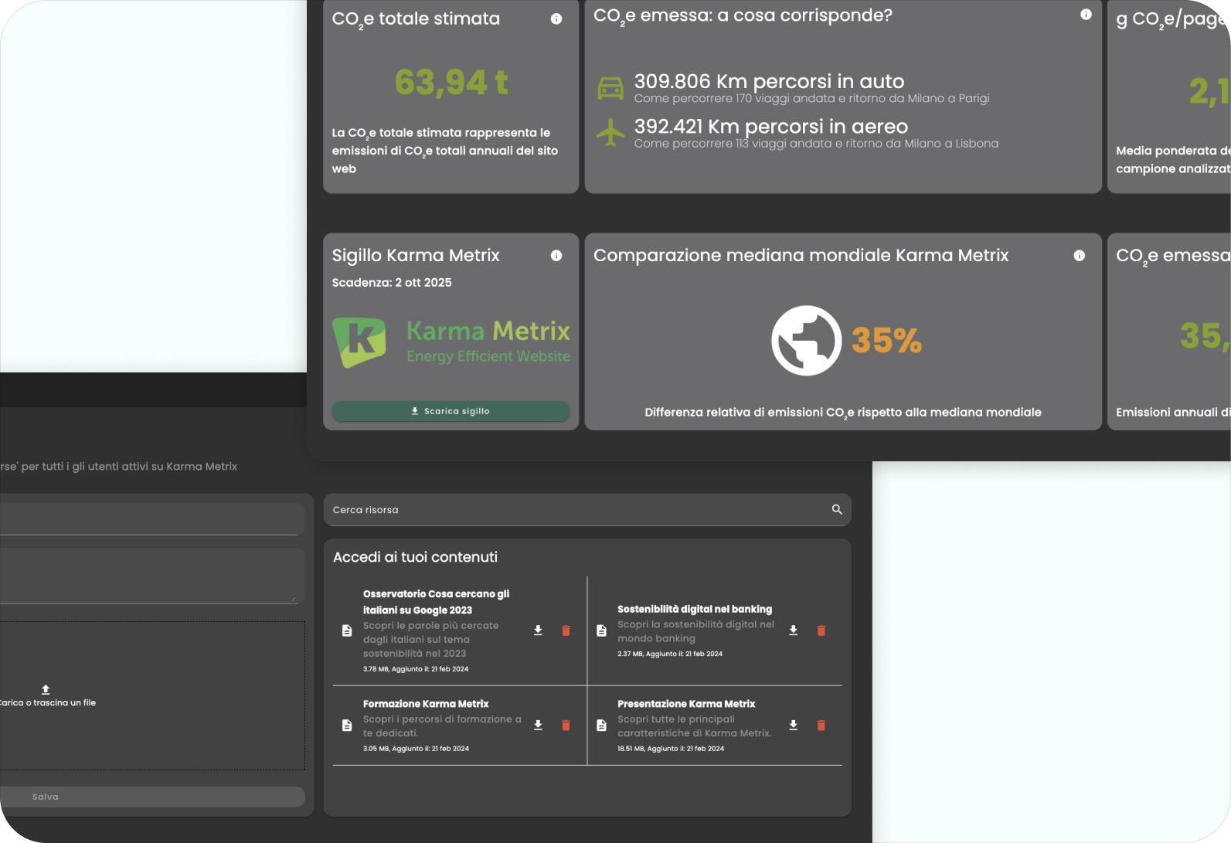The height and width of the screenshot is (843, 1231).
Task: Delete Sostenibilità digital nel banking resource
Action: (x=821, y=631)
